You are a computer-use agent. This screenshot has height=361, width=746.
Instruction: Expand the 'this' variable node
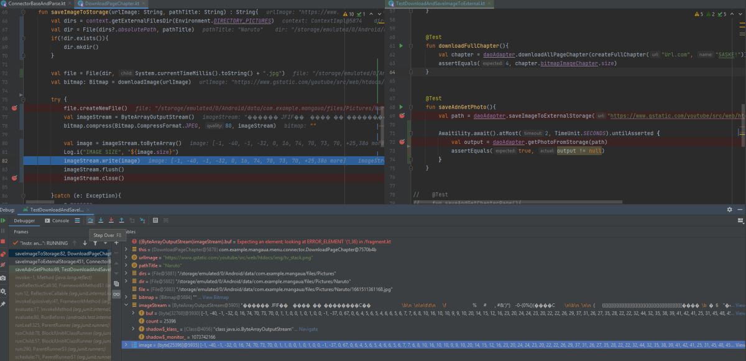click(126, 249)
